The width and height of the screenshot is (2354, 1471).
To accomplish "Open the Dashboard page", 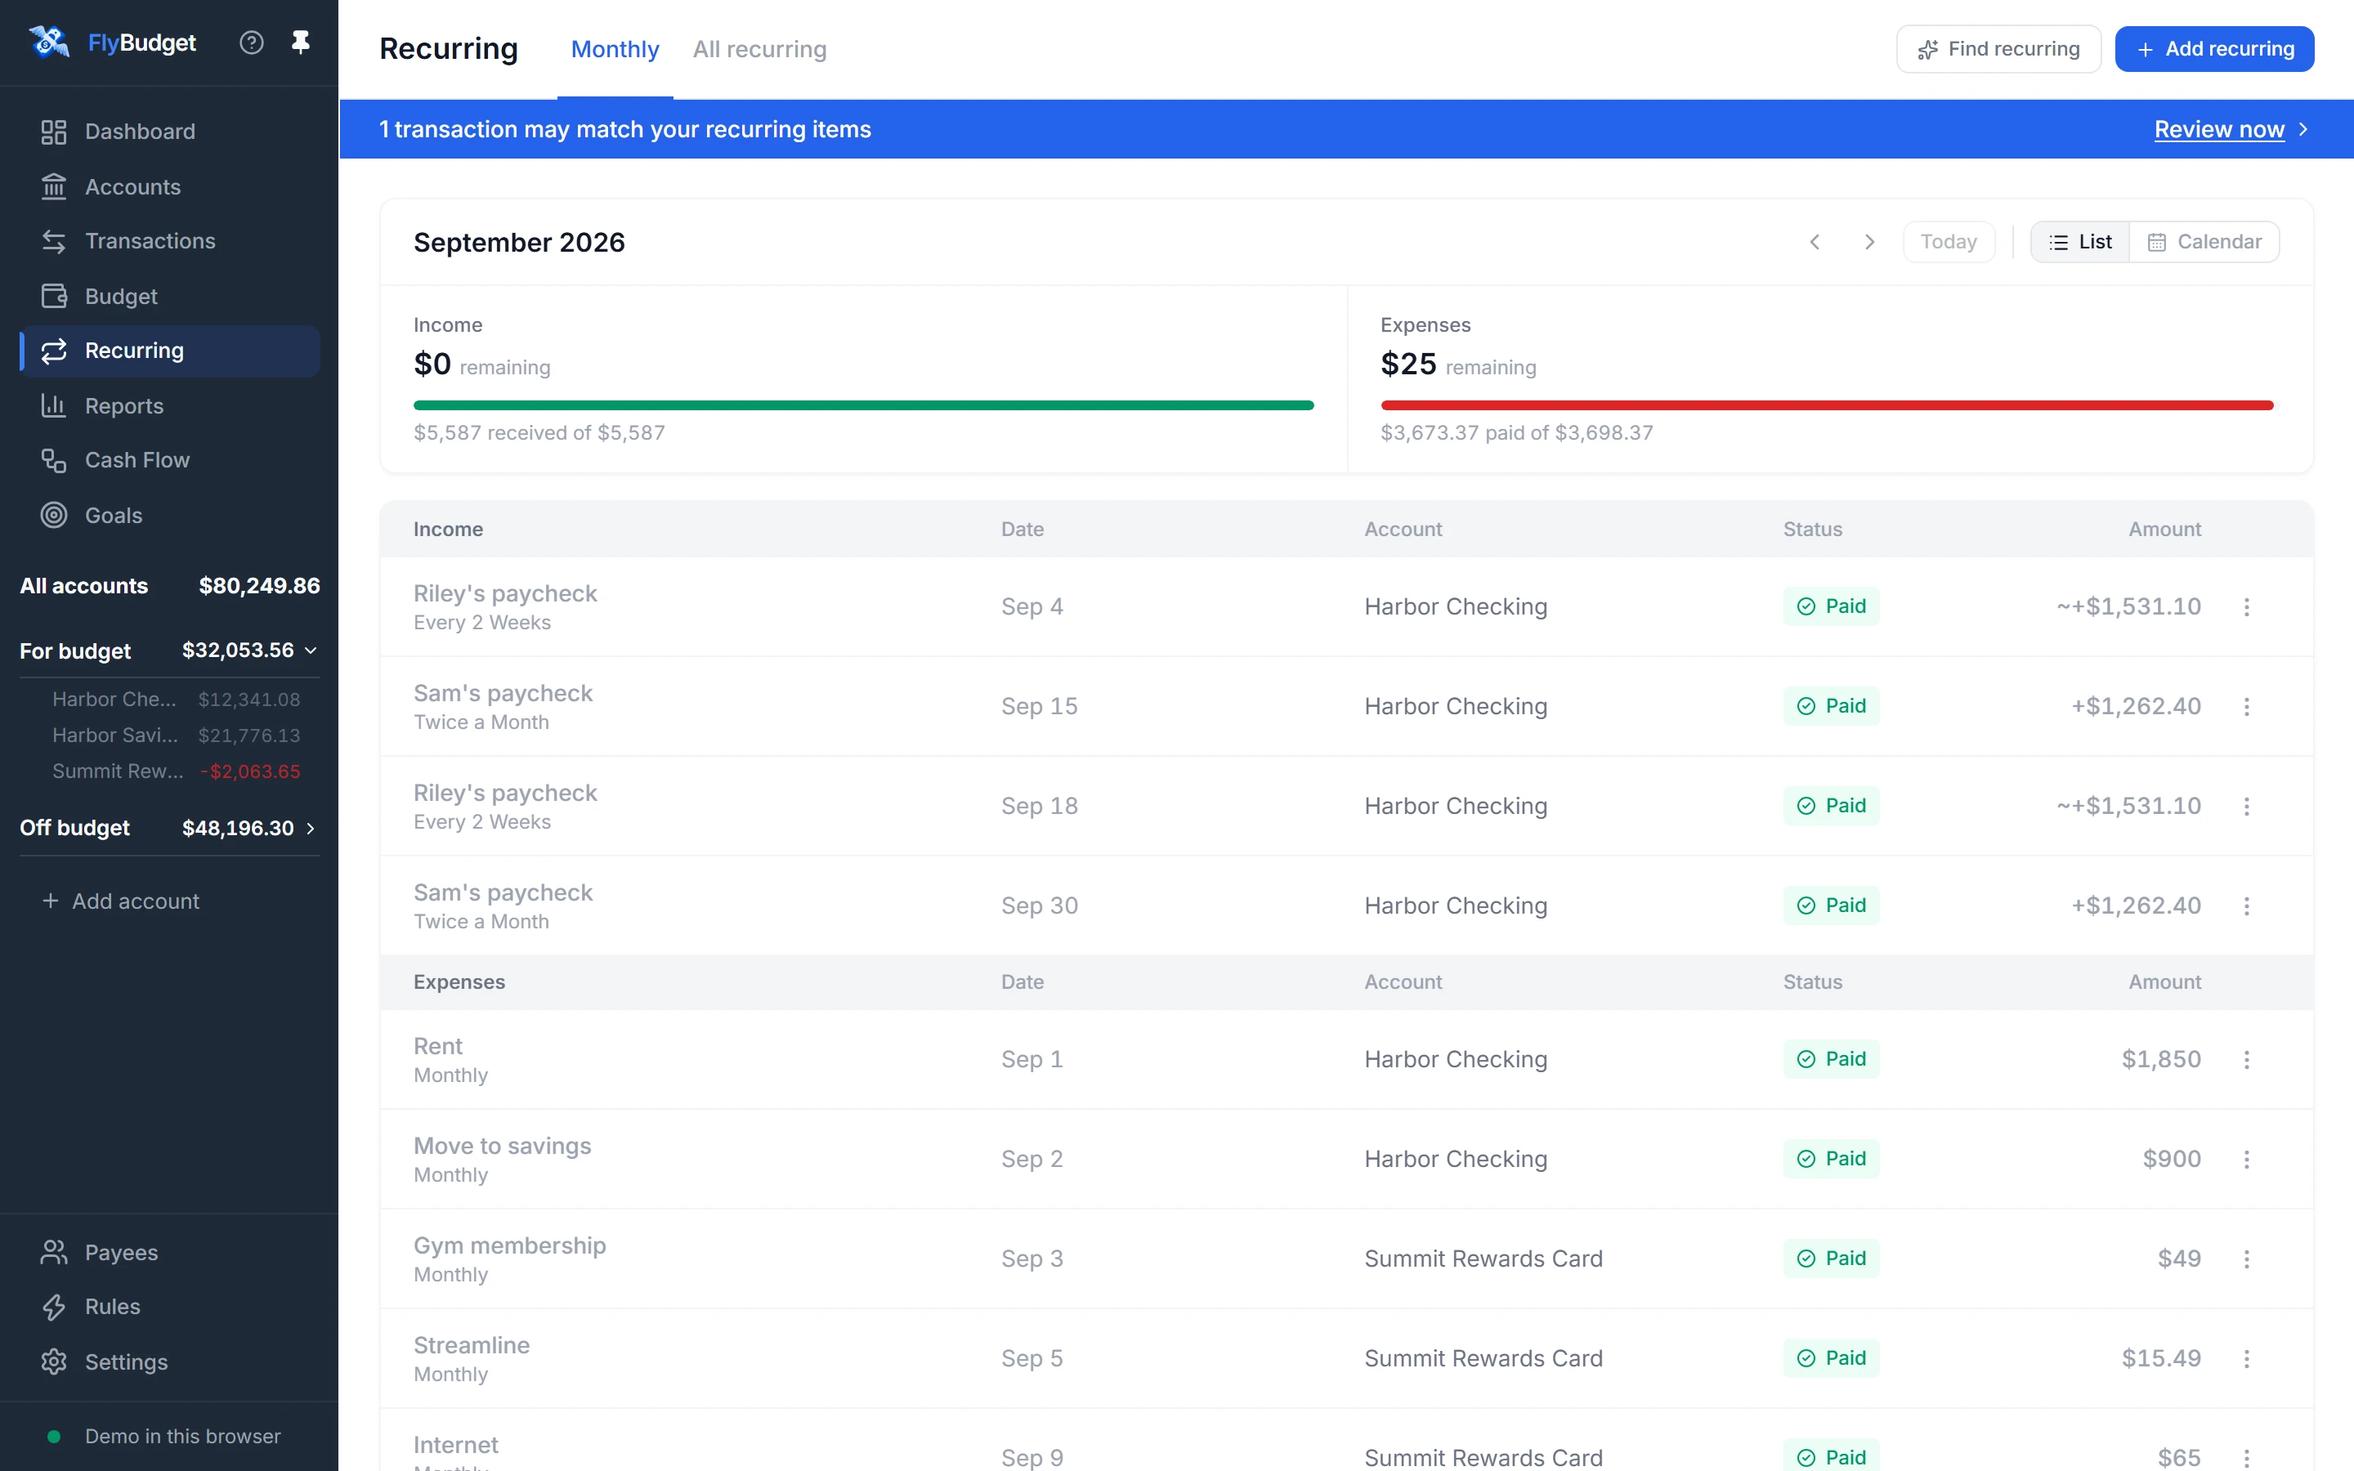I will [169, 132].
